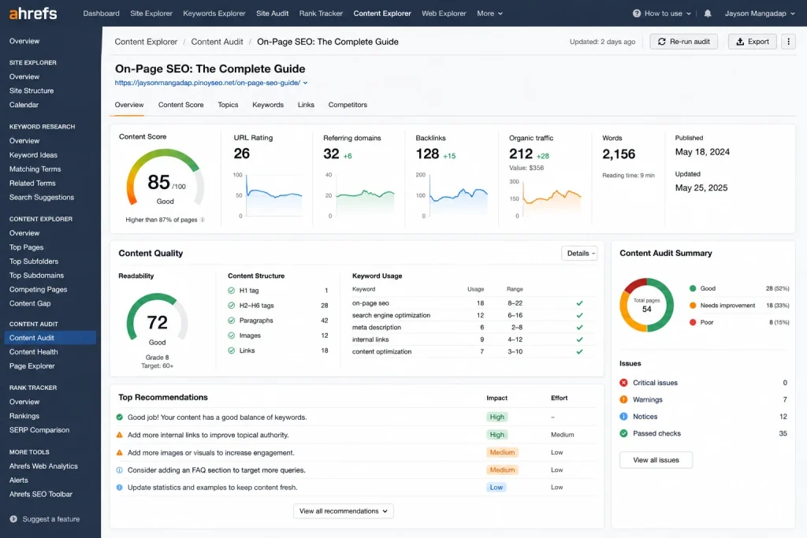
Task: Click View all issues button
Action: point(656,460)
